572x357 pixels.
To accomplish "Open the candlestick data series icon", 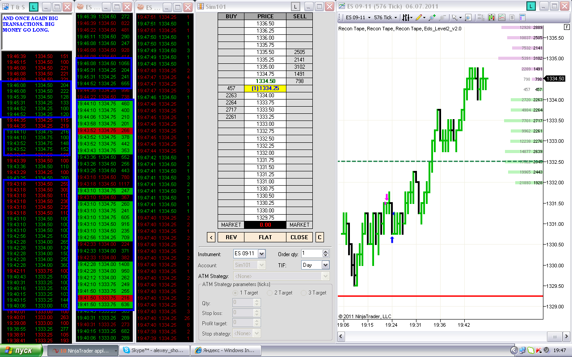I will (492, 17).
